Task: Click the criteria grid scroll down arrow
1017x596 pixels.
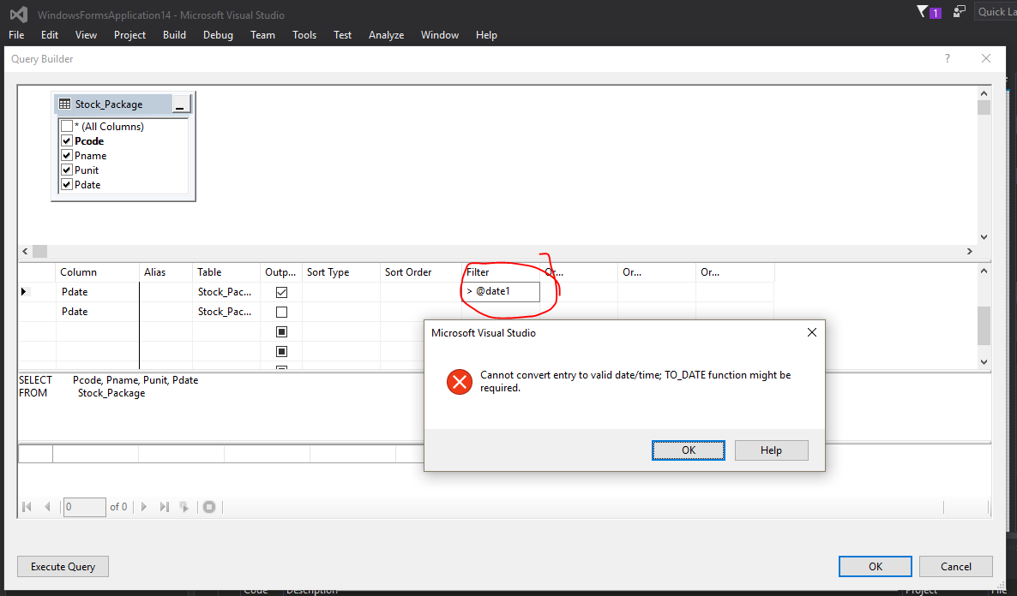Action: pos(984,362)
